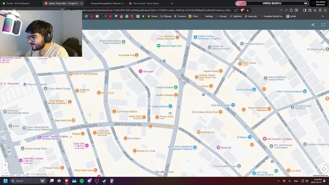Open the browser extensions puzzle icon
Image resolution: width=329 pixels, height=185 pixels.
click(291, 10)
